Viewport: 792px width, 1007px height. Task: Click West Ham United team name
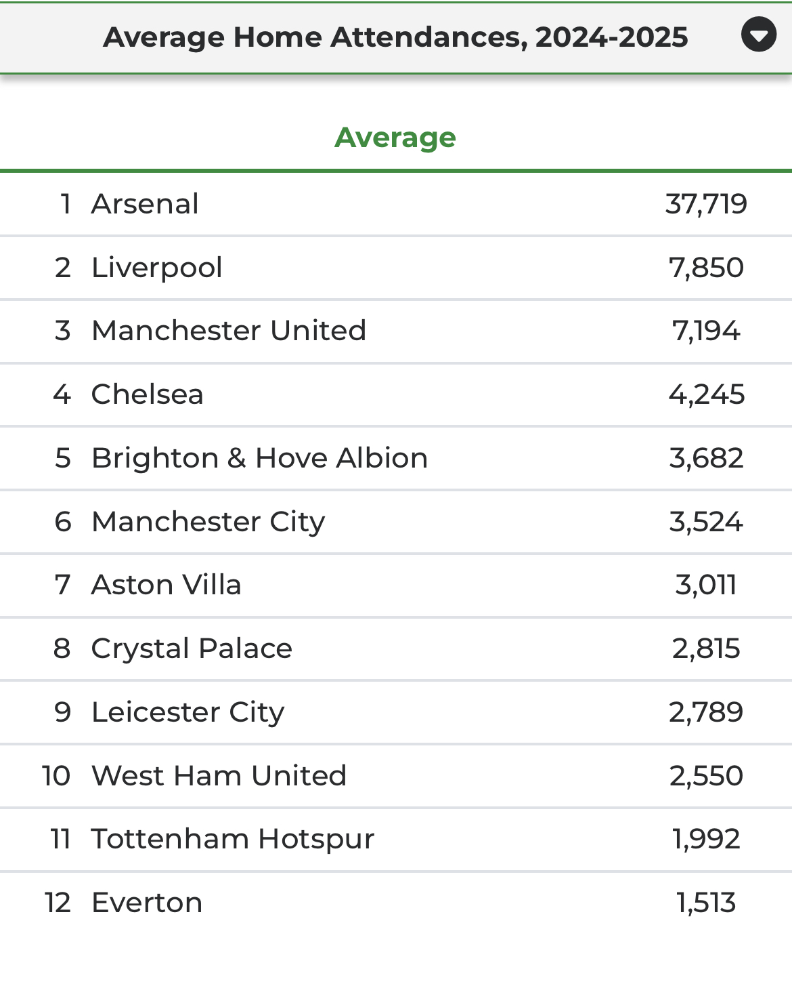[219, 776]
